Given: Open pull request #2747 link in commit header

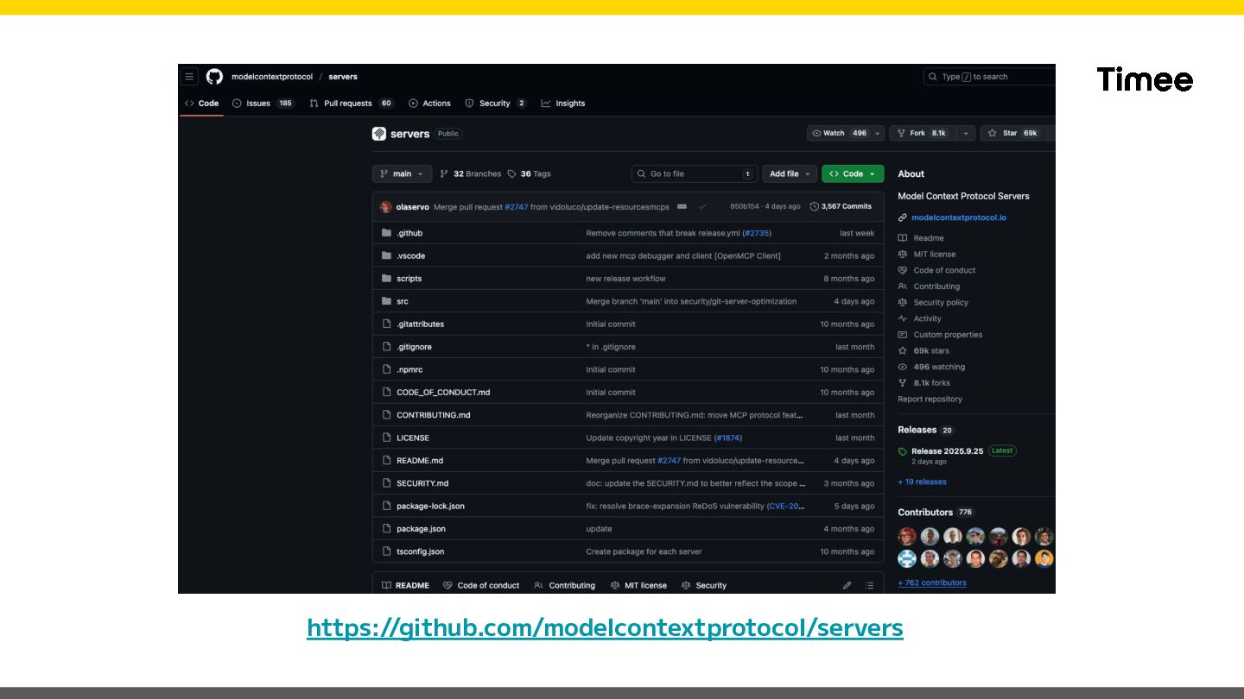Looking at the screenshot, I should [x=517, y=207].
